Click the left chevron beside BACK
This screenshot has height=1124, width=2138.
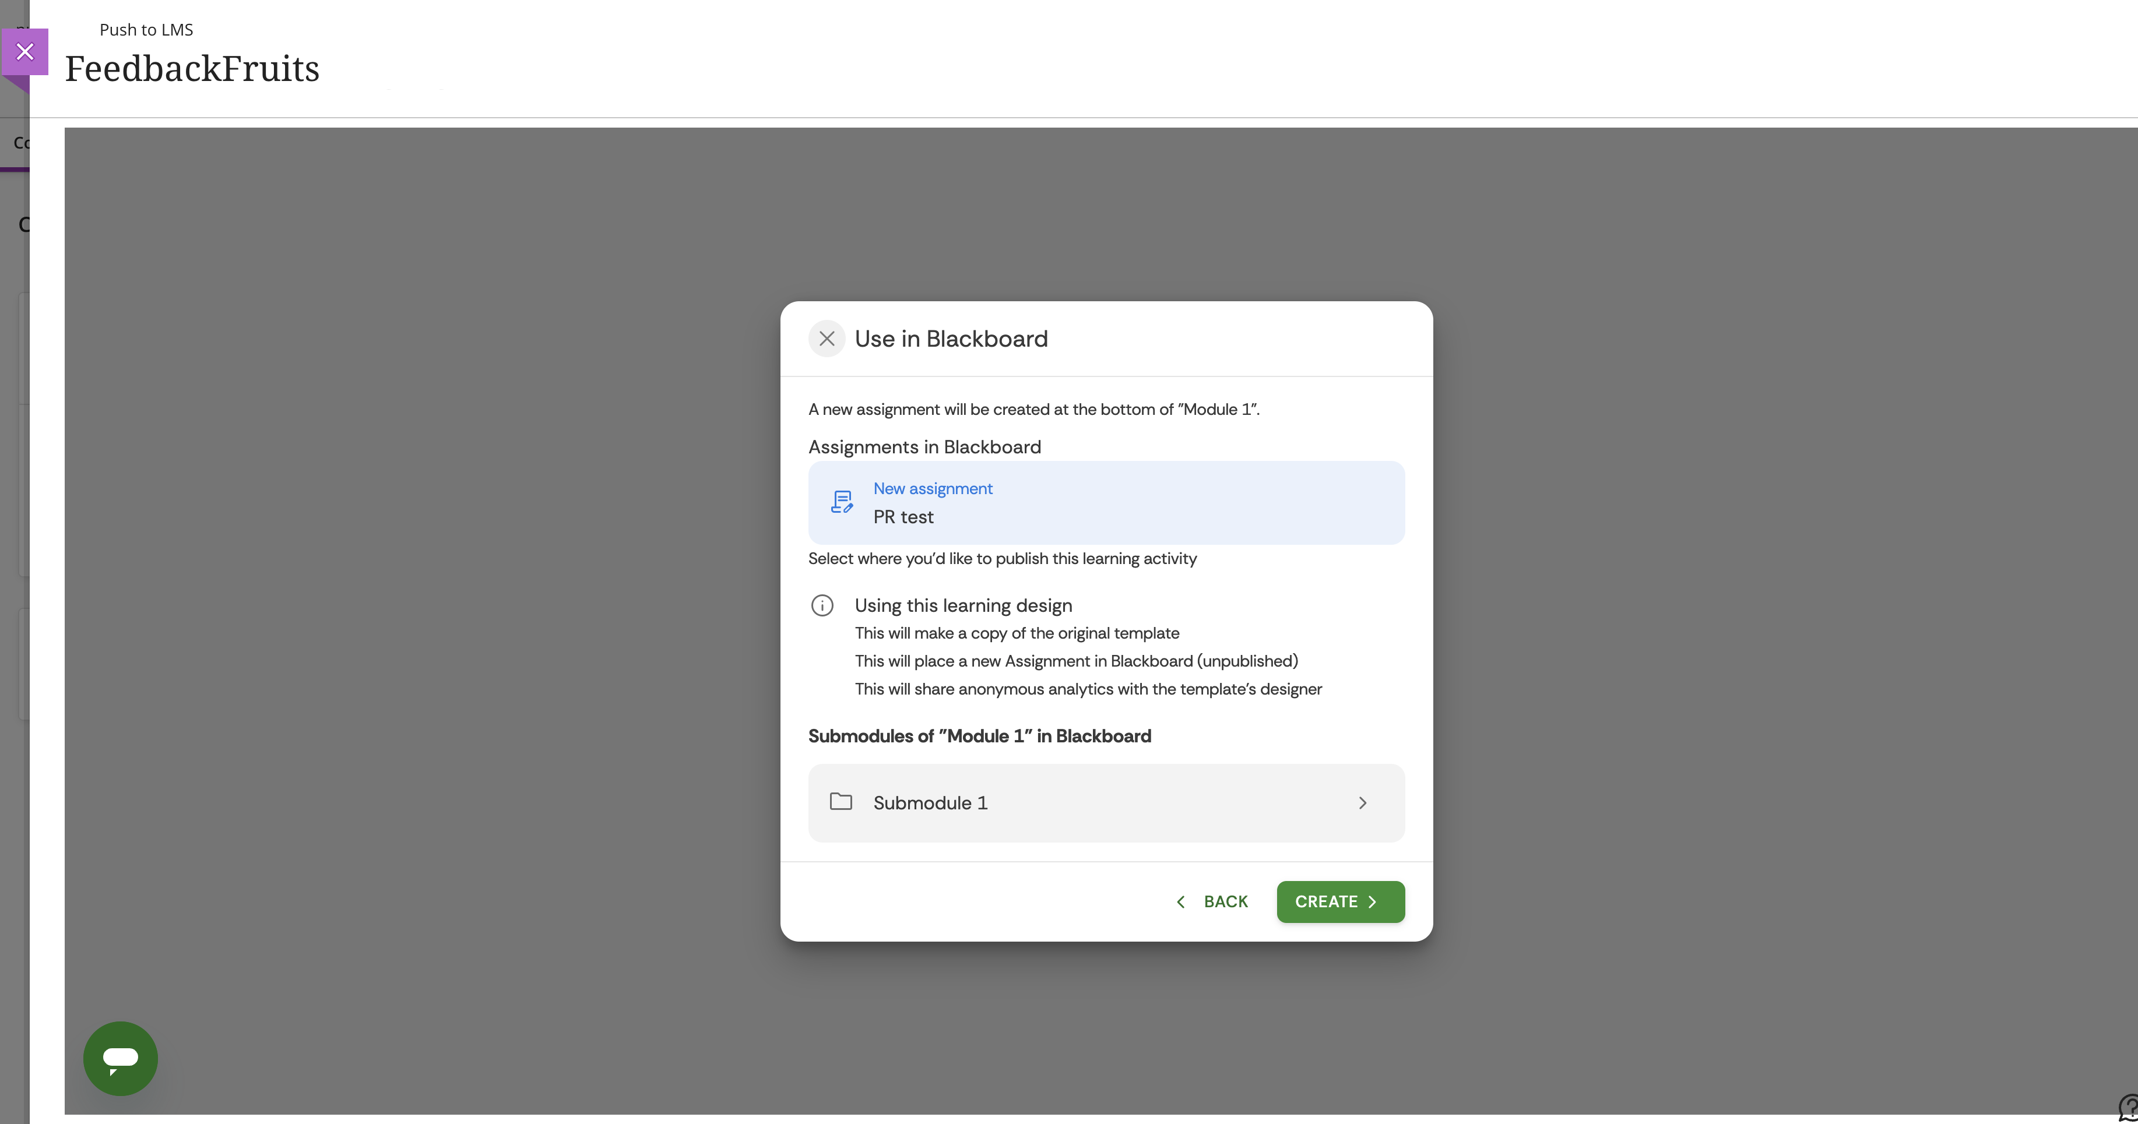click(x=1180, y=901)
